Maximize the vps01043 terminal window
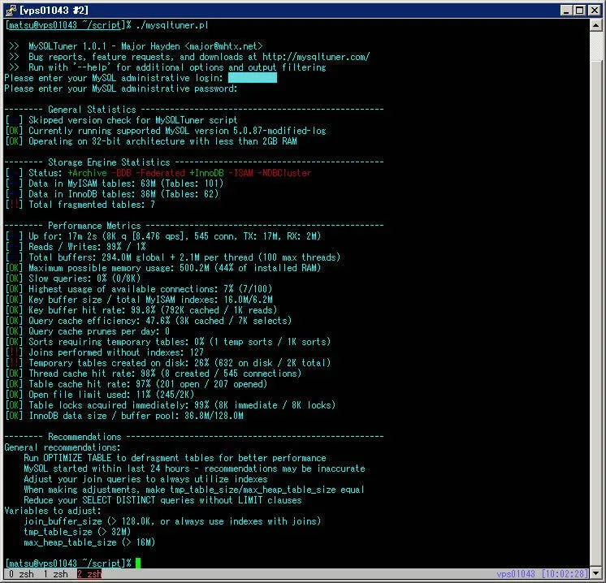This screenshot has width=606, height=583. tap(580, 10)
